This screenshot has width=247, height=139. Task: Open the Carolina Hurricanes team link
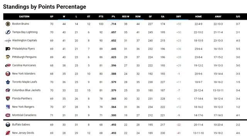(x=24, y=65)
